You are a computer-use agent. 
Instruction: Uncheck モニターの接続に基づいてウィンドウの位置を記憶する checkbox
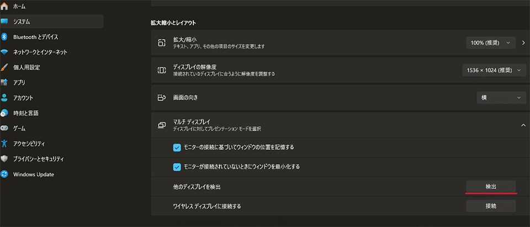pyautogui.click(x=177, y=148)
